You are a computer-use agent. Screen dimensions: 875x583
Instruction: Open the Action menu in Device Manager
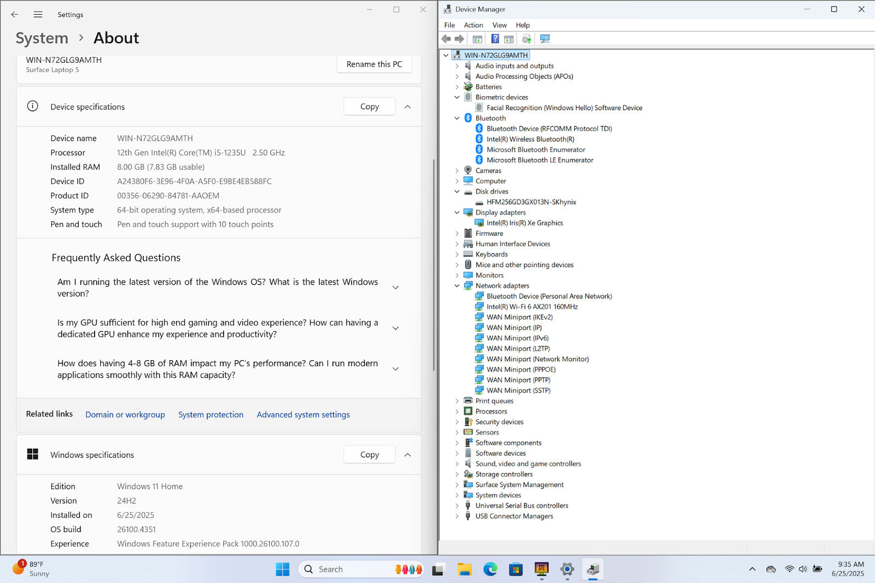tap(473, 25)
